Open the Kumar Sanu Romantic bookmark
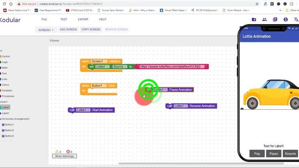Viewport: 299px width, 168px height. 111,10
